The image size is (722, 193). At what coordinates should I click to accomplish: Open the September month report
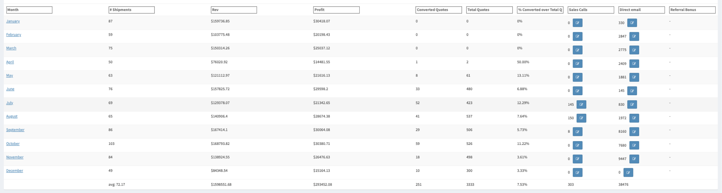15,130
